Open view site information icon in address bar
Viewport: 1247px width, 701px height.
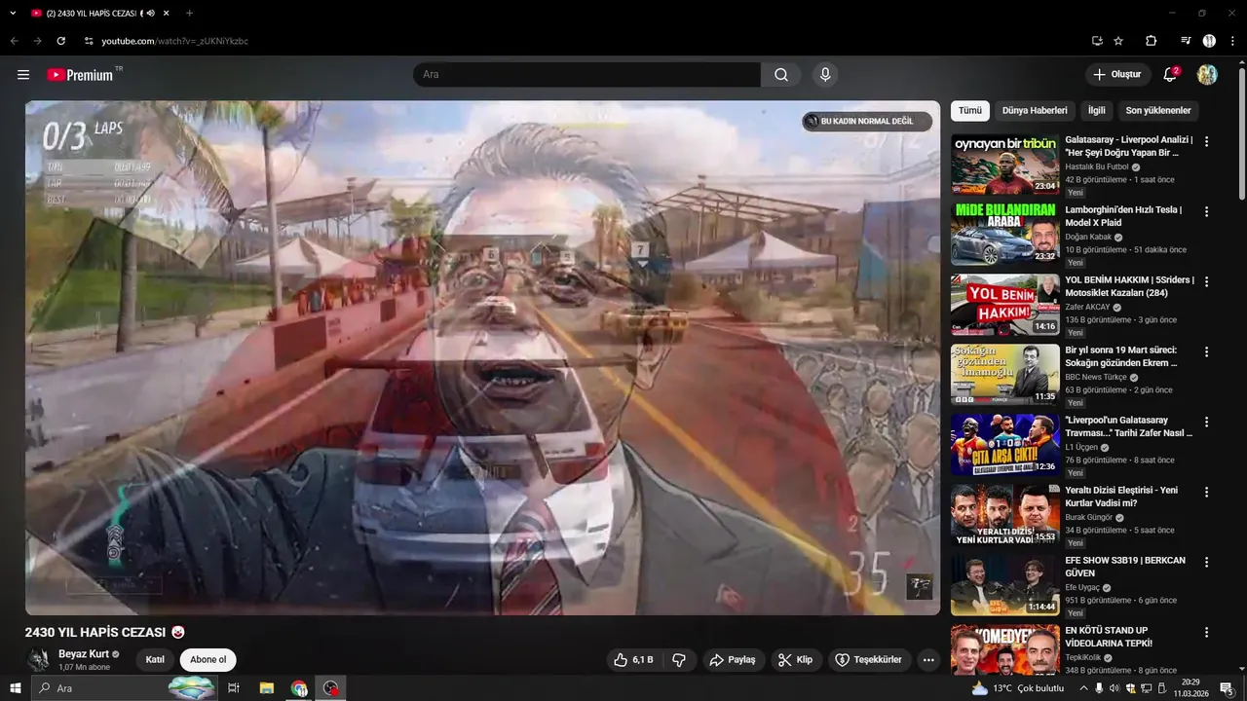click(x=89, y=41)
